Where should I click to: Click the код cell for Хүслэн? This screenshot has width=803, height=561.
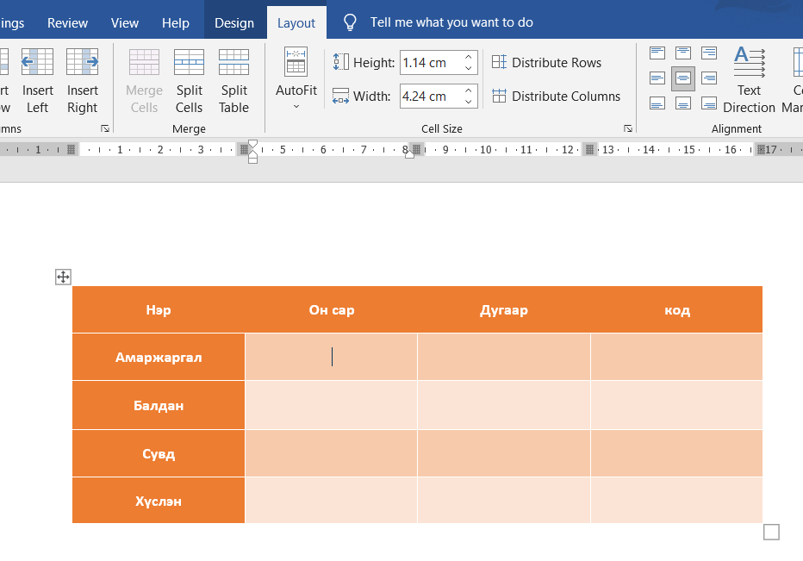click(676, 501)
